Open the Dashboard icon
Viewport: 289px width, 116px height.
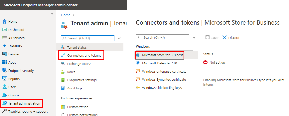coord(5,30)
